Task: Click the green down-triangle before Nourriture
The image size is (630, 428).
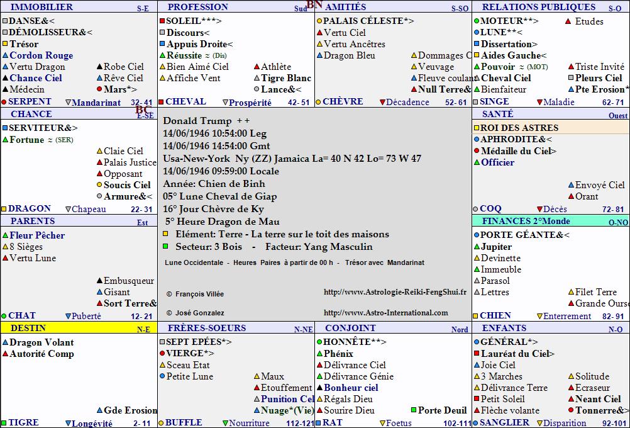Action: pos(225,424)
